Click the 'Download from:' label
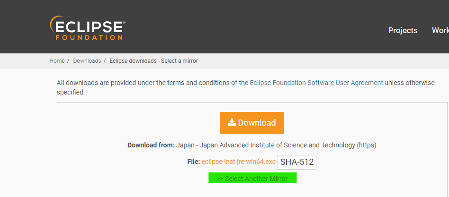 click(x=151, y=145)
